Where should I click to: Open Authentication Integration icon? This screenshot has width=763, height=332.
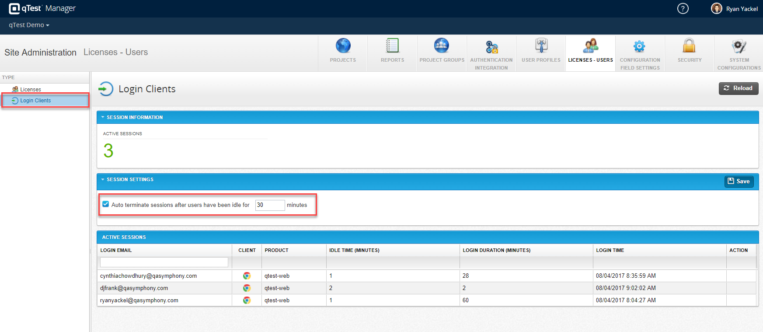[x=491, y=47]
